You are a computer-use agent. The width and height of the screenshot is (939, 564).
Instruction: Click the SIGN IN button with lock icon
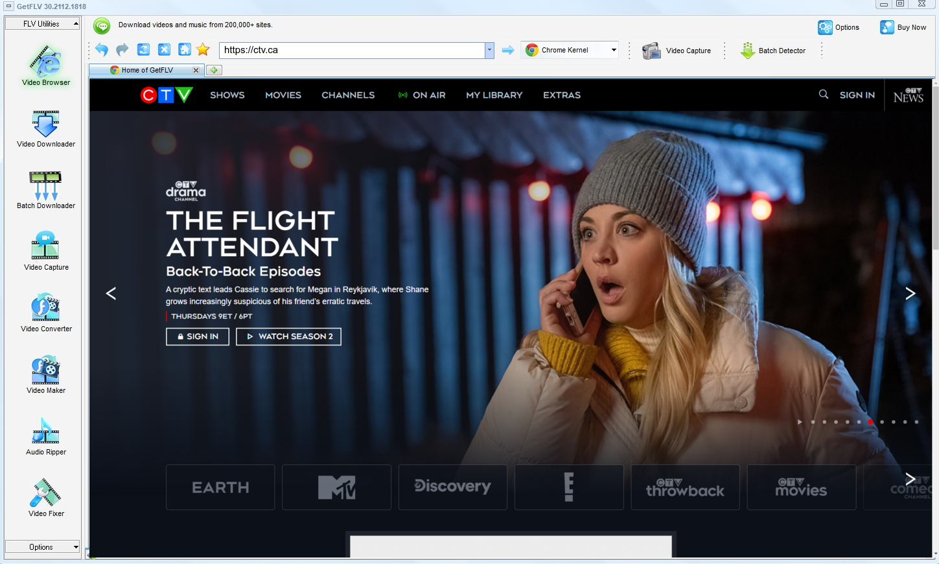pos(198,336)
